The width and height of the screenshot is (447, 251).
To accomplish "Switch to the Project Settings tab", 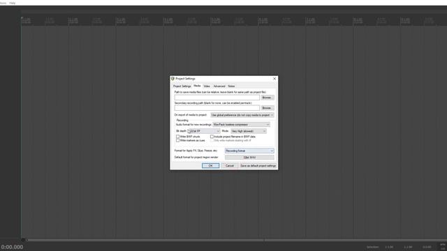I will tap(182, 86).
